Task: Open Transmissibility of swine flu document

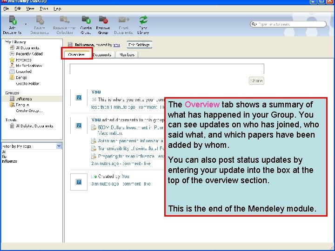Action: (x=131, y=148)
